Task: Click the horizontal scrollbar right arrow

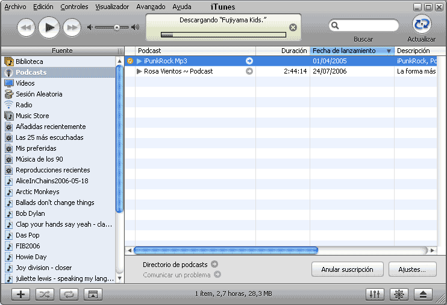Action: pos(433,251)
